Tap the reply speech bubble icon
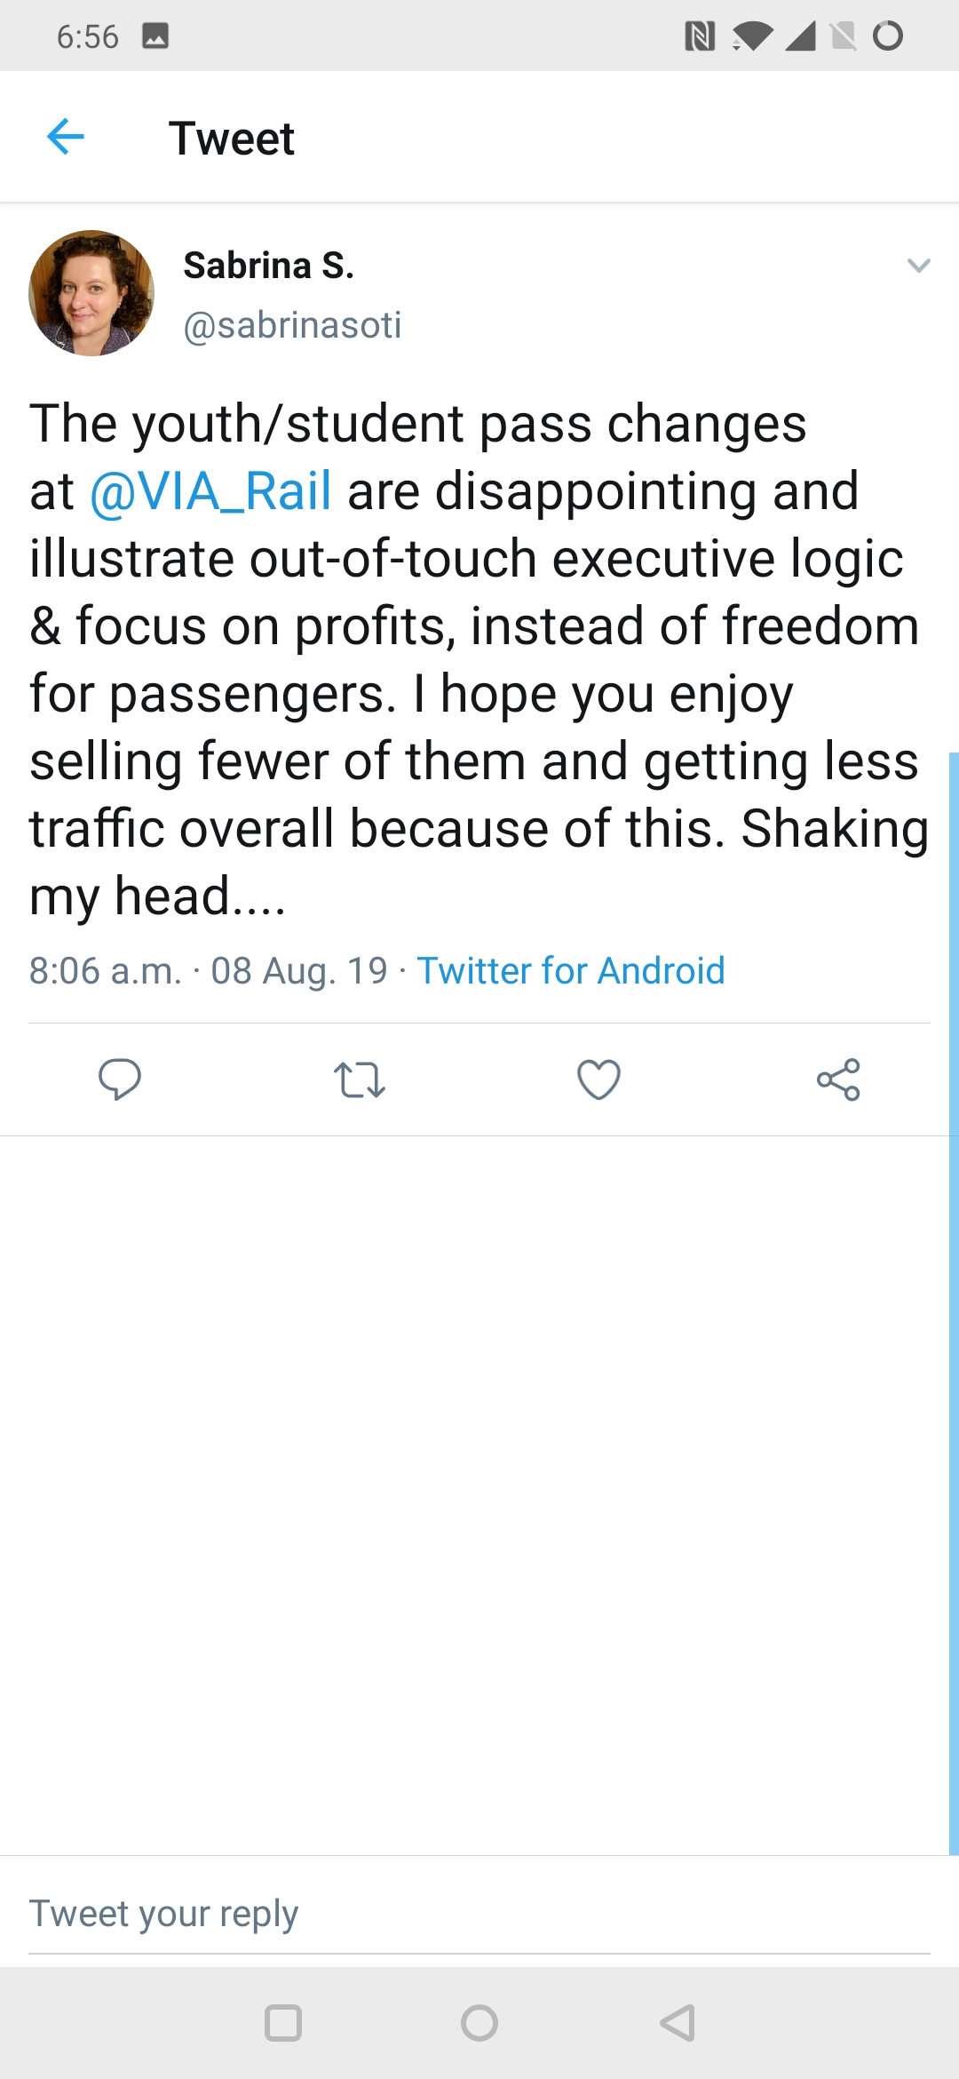Viewport: 959px width, 2079px height. (x=119, y=1079)
